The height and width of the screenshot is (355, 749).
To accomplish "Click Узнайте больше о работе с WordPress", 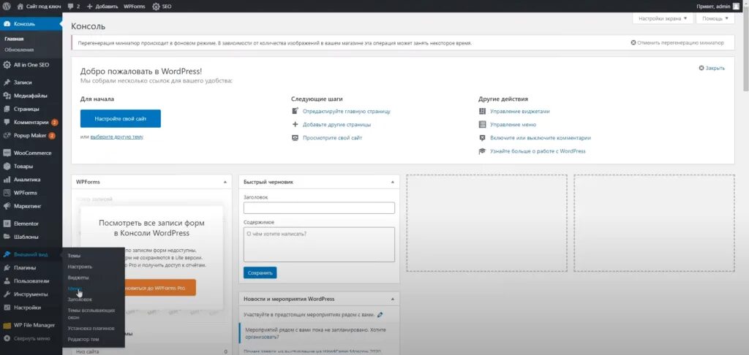I will point(538,151).
